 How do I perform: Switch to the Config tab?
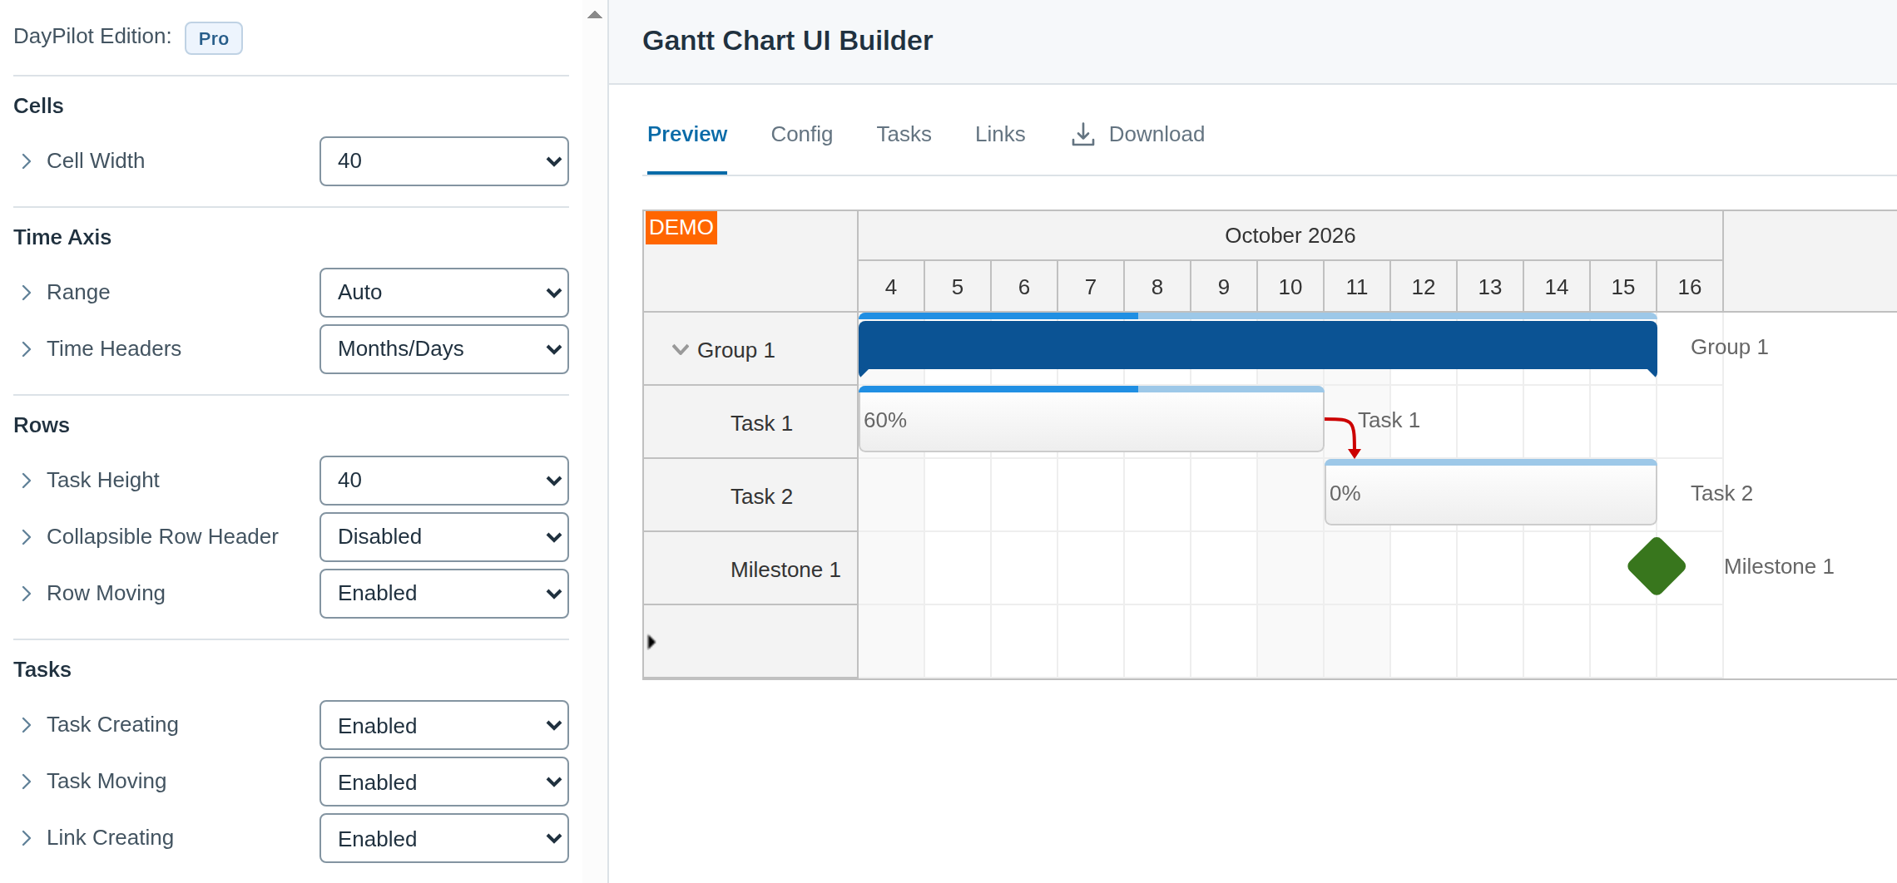click(802, 134)
